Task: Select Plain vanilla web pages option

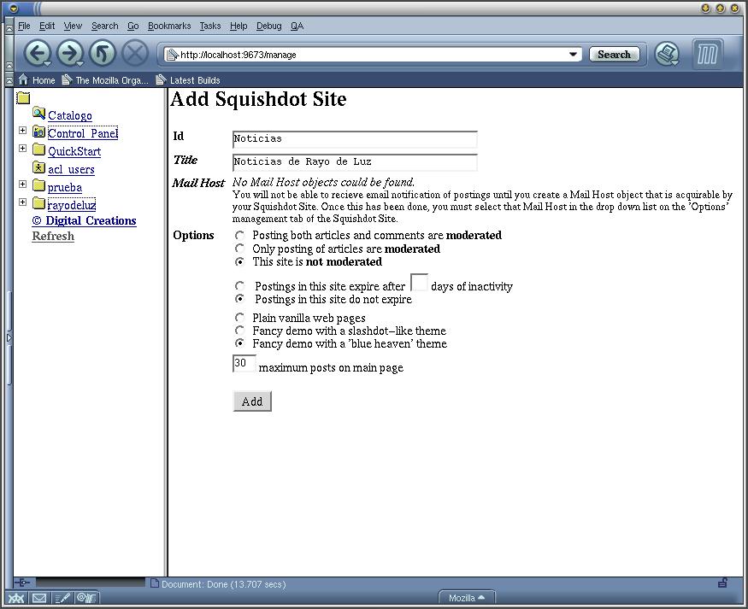Action: tap(240, 318)
